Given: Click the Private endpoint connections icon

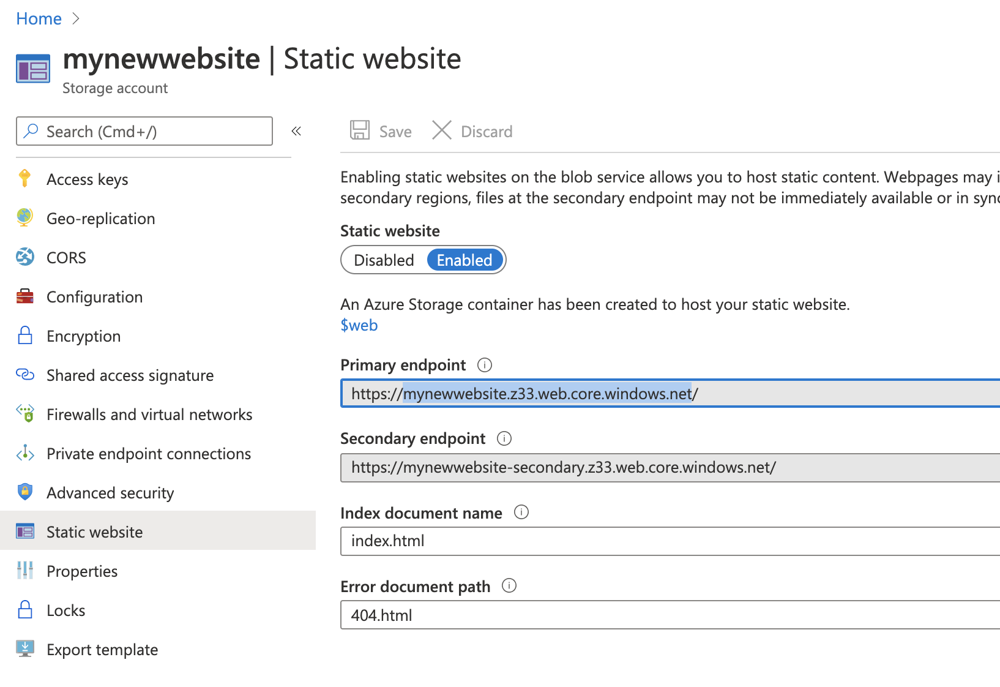Looking at the screenshot, I should click(x=25, y=453).
